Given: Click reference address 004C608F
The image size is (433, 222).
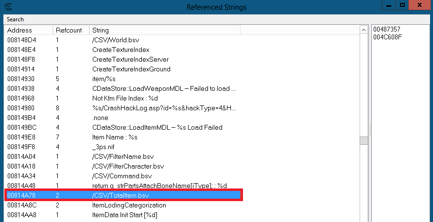Looking at the screenshot, I should pyautogui.click(x=387, y=37).
